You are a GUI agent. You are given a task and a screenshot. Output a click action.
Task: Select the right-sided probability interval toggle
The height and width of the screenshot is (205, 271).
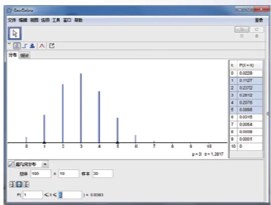pyautogui.click(x=26, y=184)
